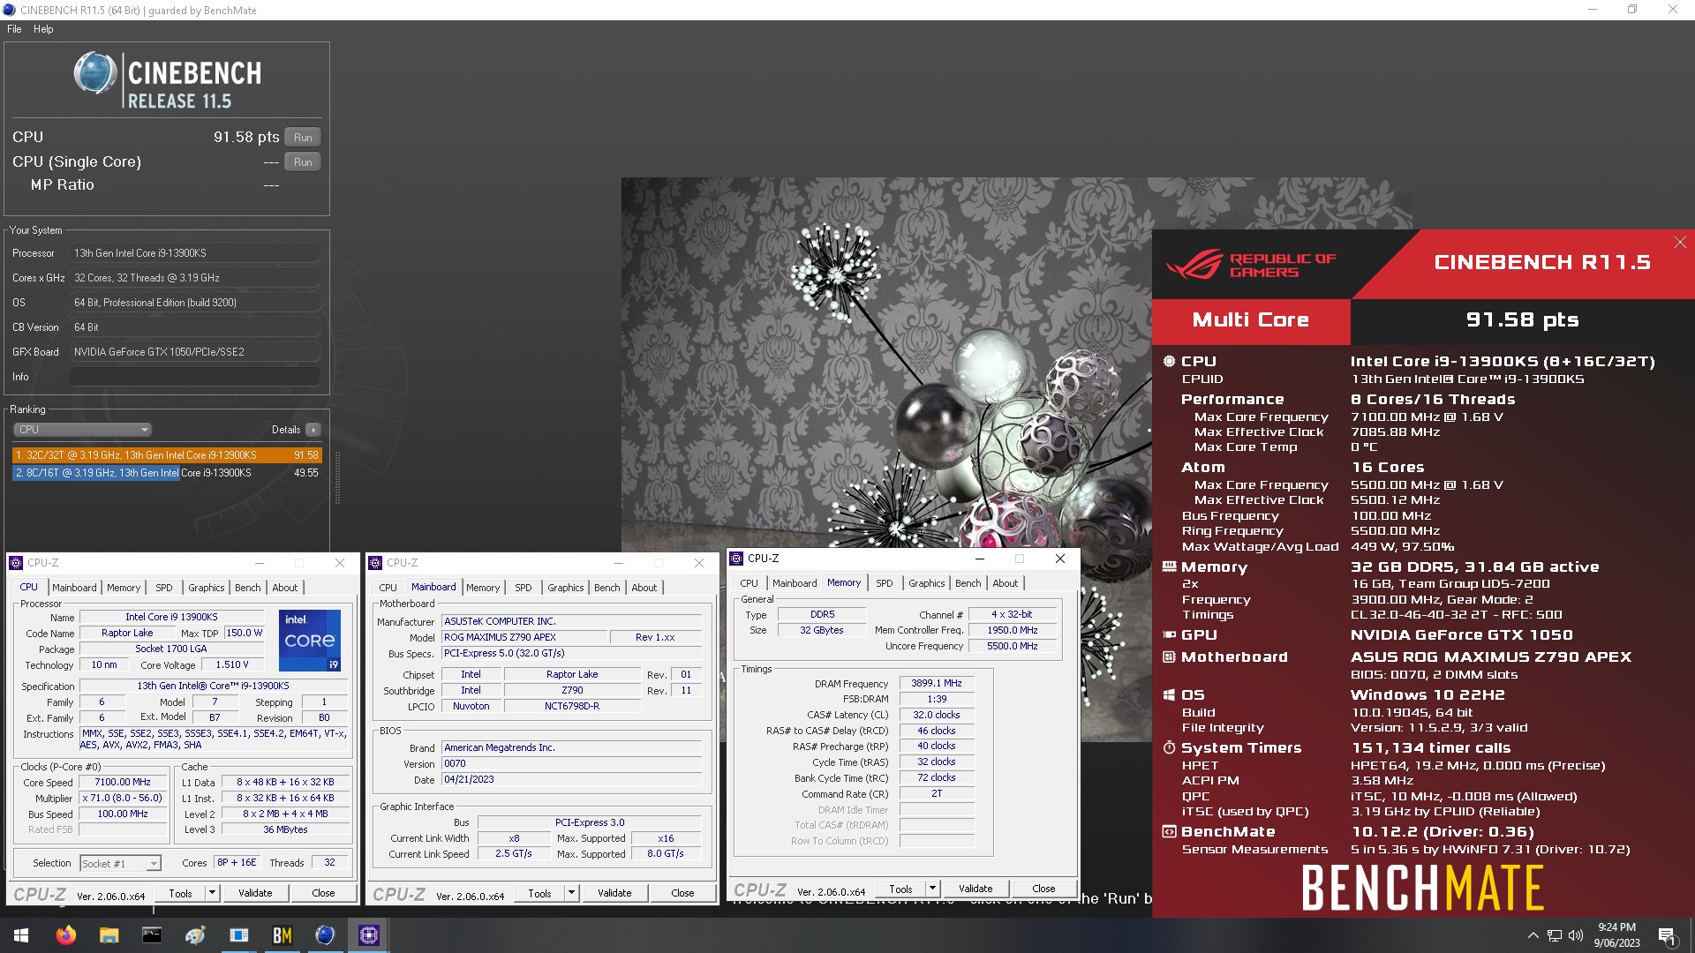This screenshot has height=953, width=1695.
Task: Close the BenchMate result overlay
Action: (1680, 242)
